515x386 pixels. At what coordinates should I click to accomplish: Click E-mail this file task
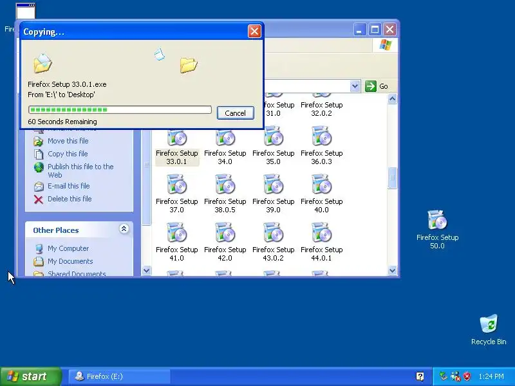69,186
